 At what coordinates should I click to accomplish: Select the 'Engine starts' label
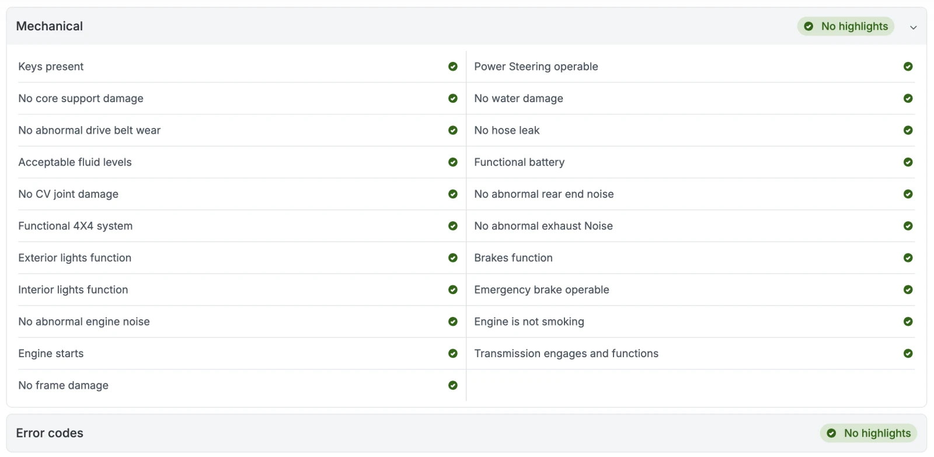click(x=51, y=354)
